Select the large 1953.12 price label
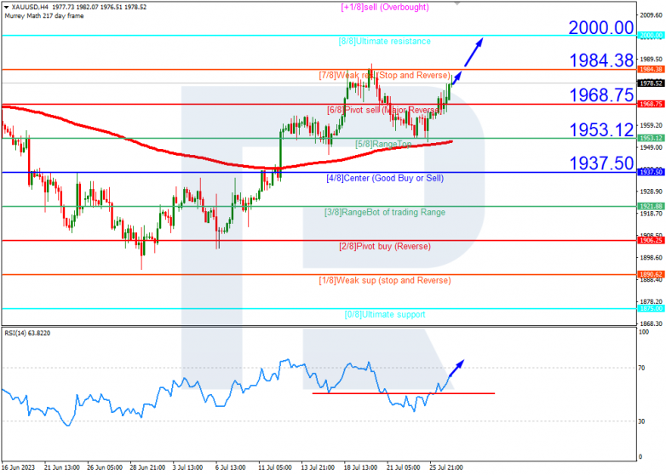Screen dimensions: 666x475 click(601, 129)
